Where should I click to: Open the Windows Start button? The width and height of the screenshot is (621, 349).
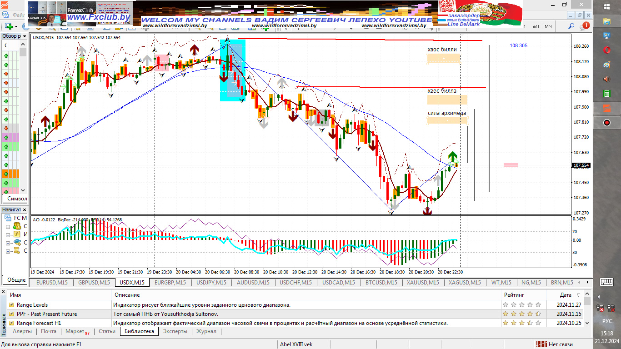point(607,6)
